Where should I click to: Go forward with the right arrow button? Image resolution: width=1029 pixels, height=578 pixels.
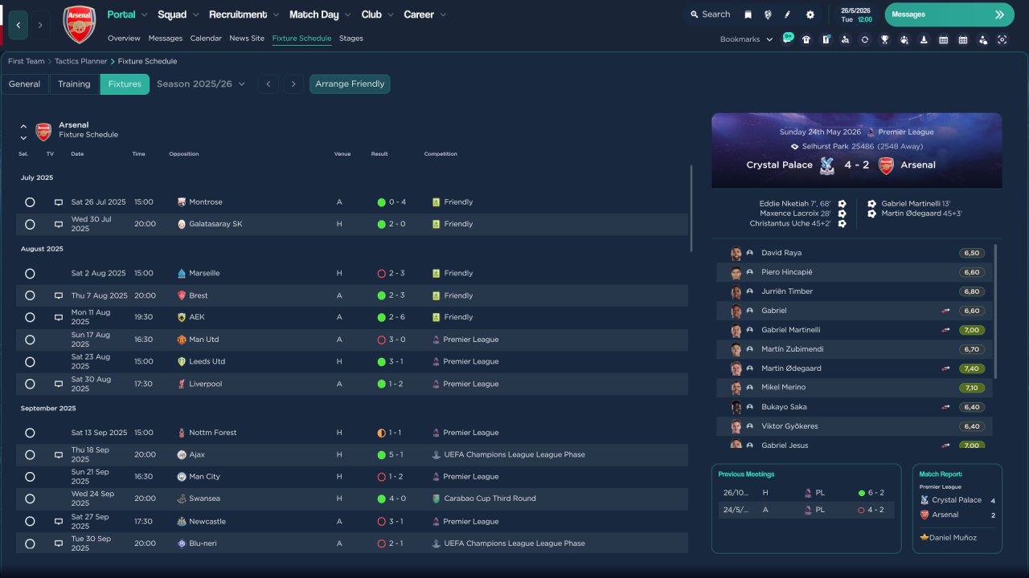(x=40, y=25)
